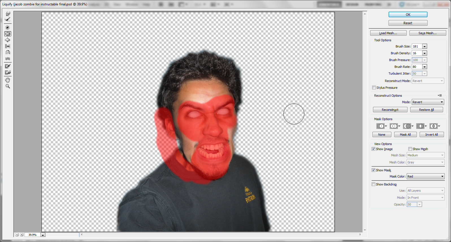Select the Bloat tool

tap(8, 40)
